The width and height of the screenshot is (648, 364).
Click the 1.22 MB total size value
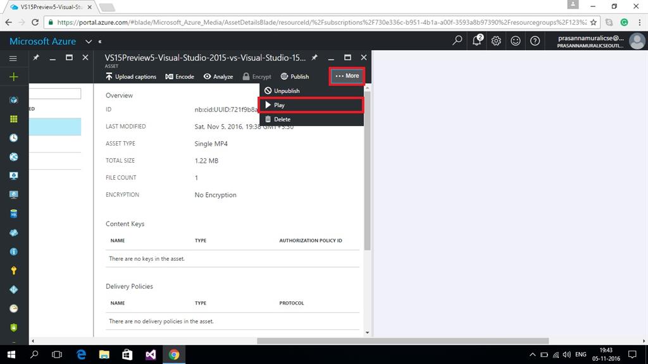[x=206, y=161]
